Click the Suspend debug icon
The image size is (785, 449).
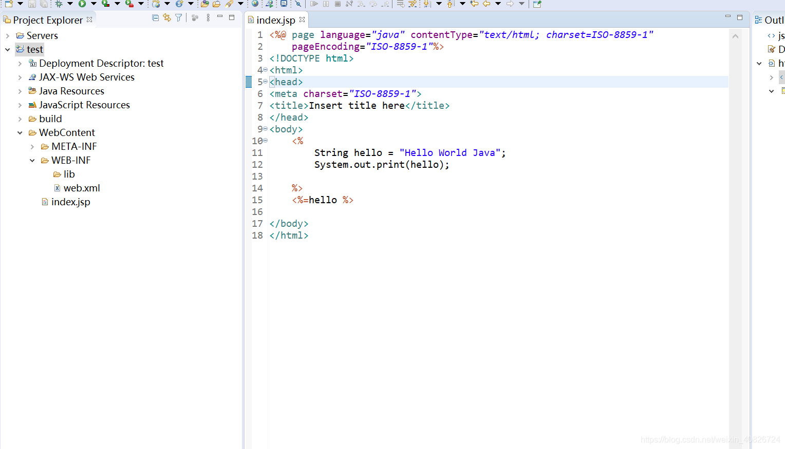[326, 4]
